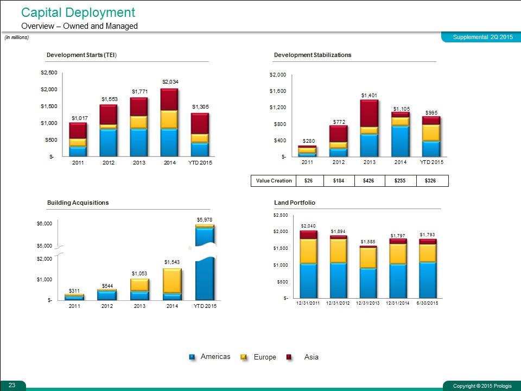Click the Asia red legend swatch
Screen dimensions: 521x391
click(x=289, y=357)
